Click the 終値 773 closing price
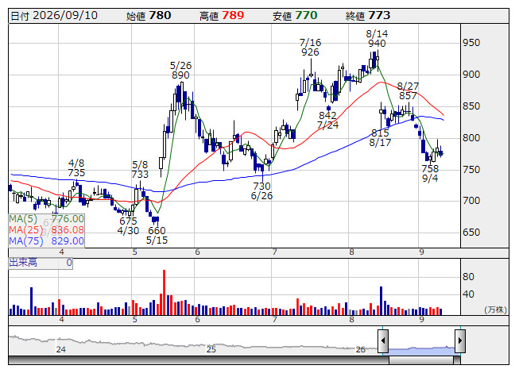The height and width of the screenshot is (373, 519). pos(368,16)
